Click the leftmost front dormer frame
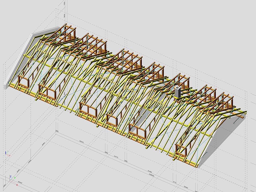The image size is (256, 192). 23,81
